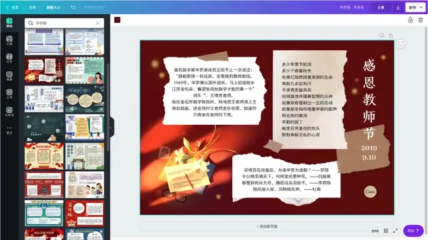The width and height of the screenshot is (428, 240).
Task: Open the 发布 publish dropdown
Action: pos(416,7)
